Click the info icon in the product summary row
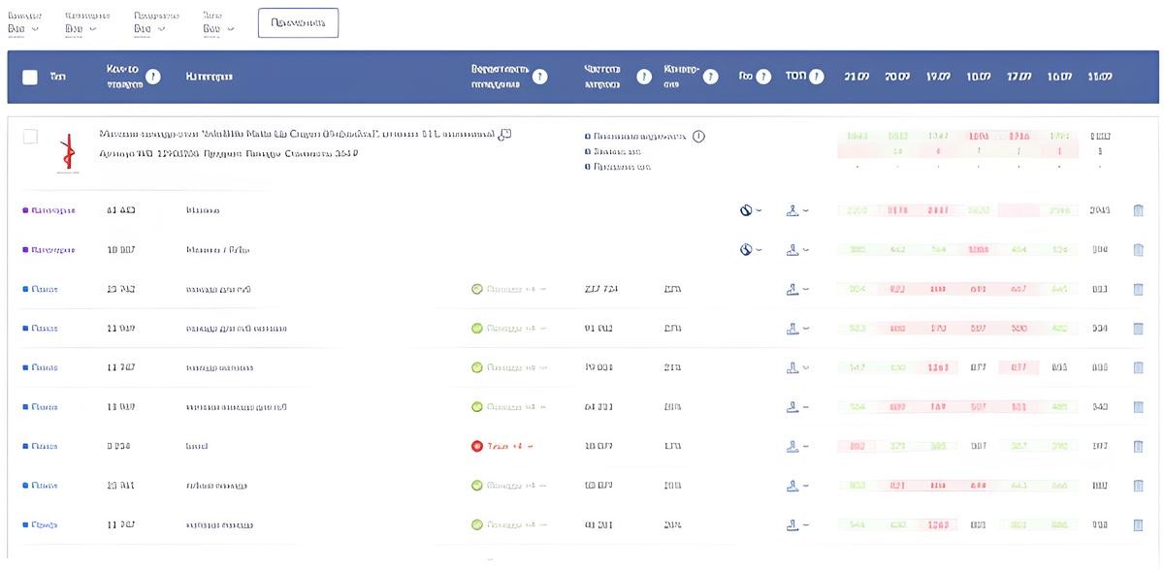Image resolution: width=1164 pixels, height=570 pixels. [698, 137]
